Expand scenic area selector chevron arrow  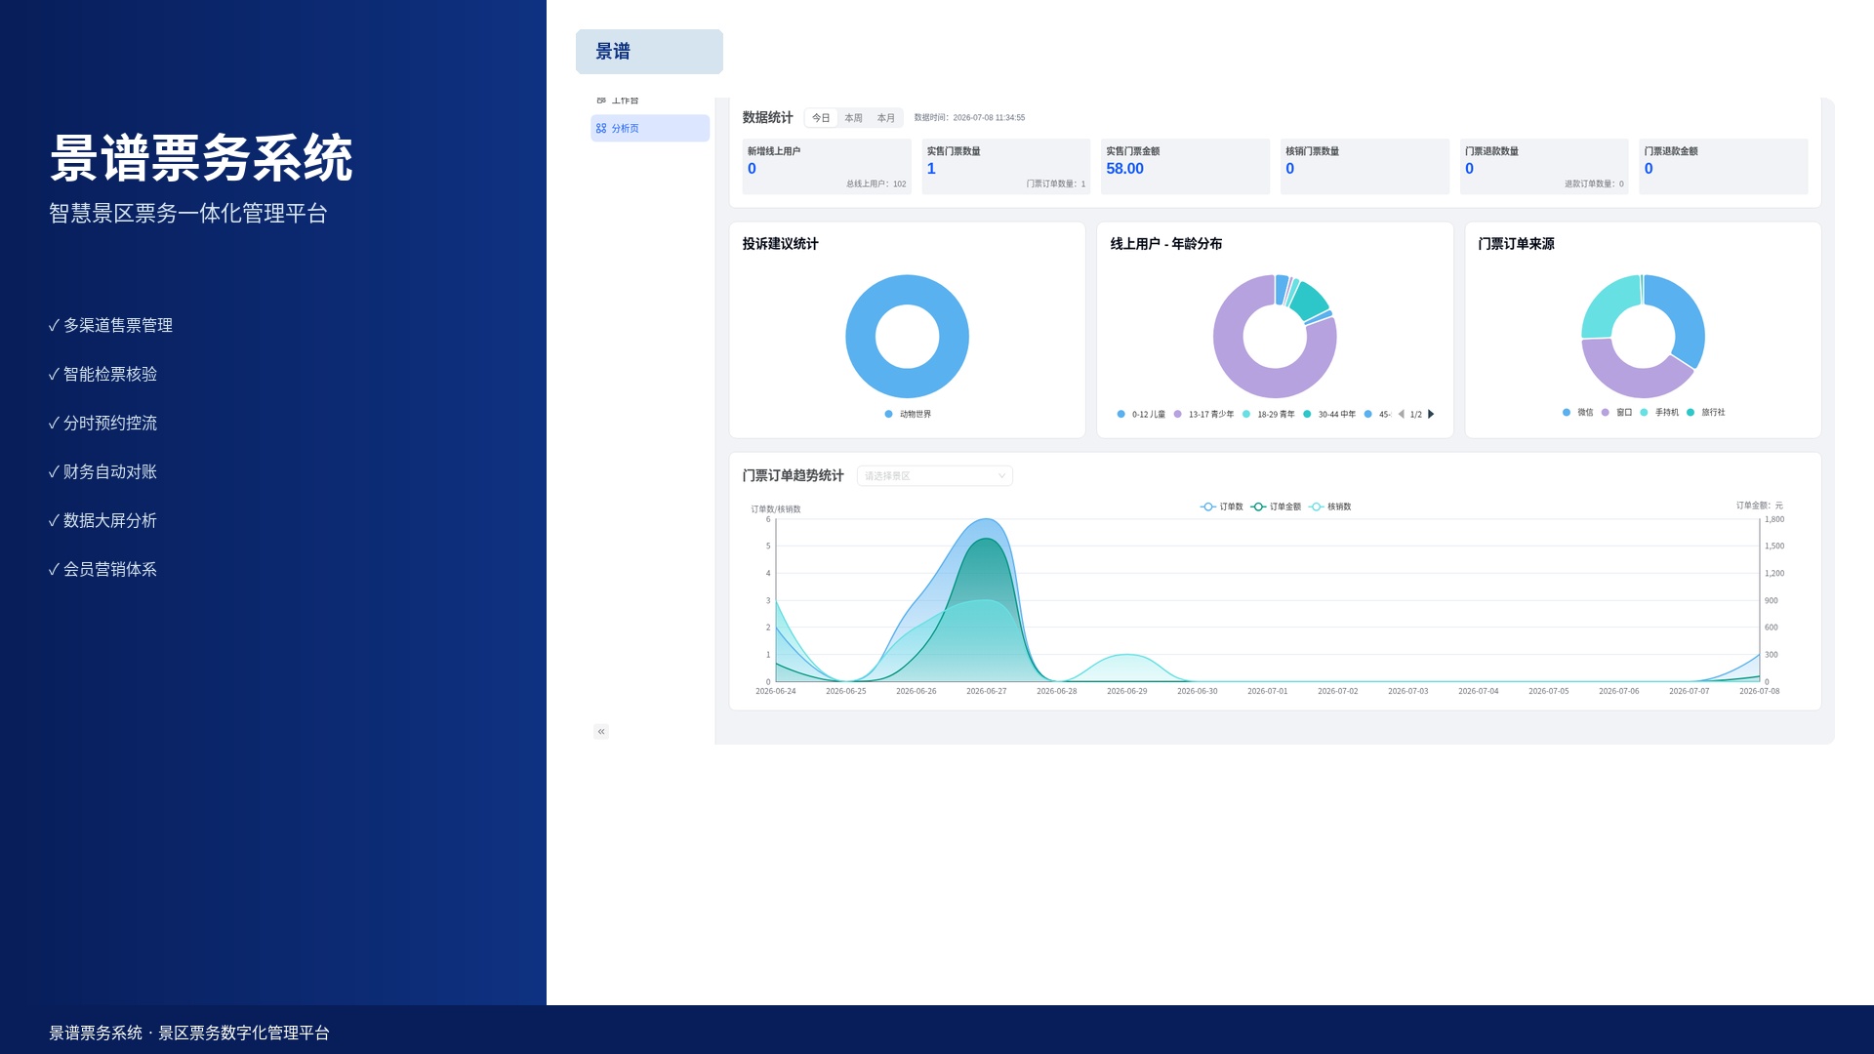click(1001, 475)
